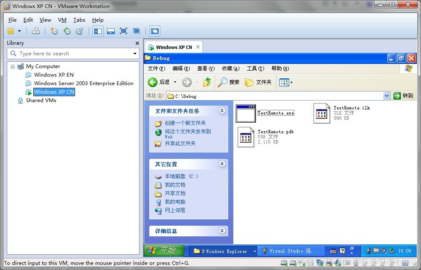Pause the virtual machine using the toolbar suspend icon
The image size is (421, 270).
click(11, 31)
